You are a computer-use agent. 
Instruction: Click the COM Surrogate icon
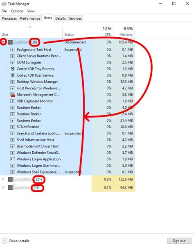[x=12, y=62]
